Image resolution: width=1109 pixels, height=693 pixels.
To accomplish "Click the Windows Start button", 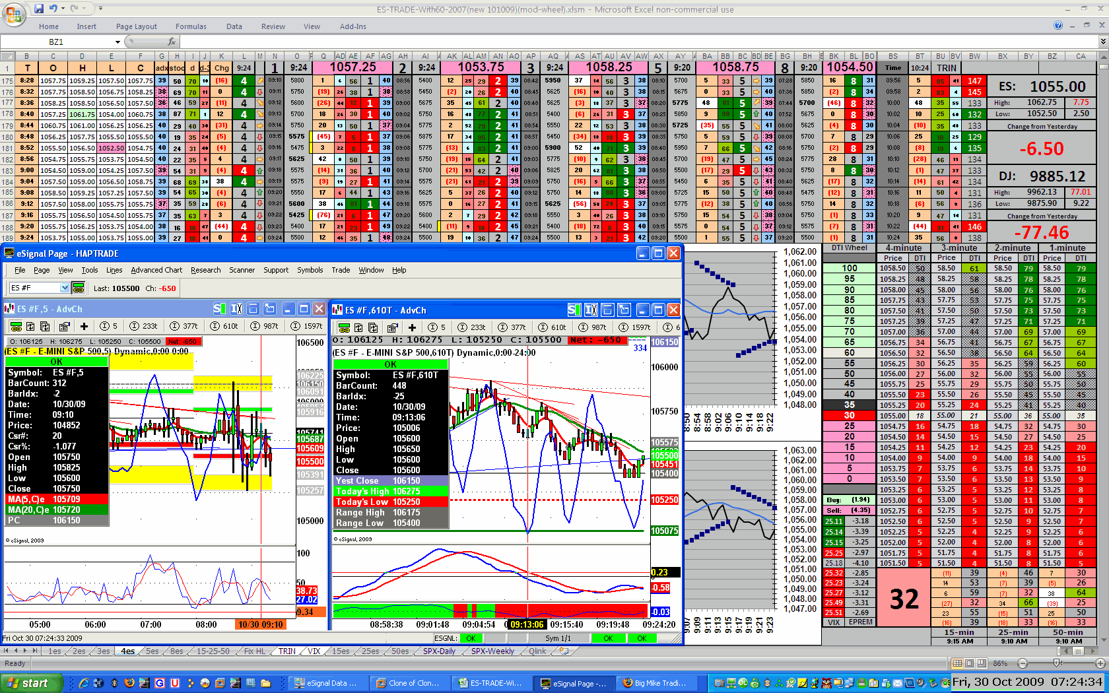I will pyautogui.click(x=32, y=683).
